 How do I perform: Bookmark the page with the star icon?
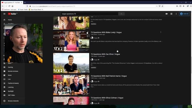pyautogui.click(x=162, y=6)
